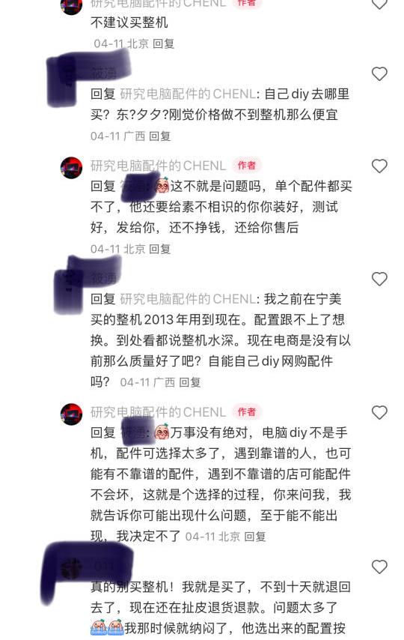Like the comment 真的别买整机
404x640 pixels.
379,567
